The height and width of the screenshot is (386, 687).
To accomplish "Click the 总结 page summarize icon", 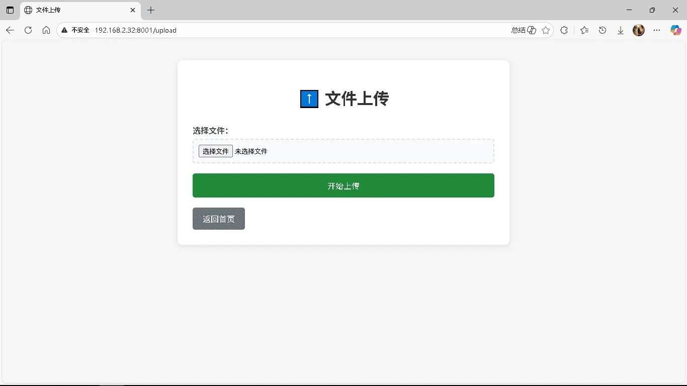I will pyautogui.click(x=523, y=30).
